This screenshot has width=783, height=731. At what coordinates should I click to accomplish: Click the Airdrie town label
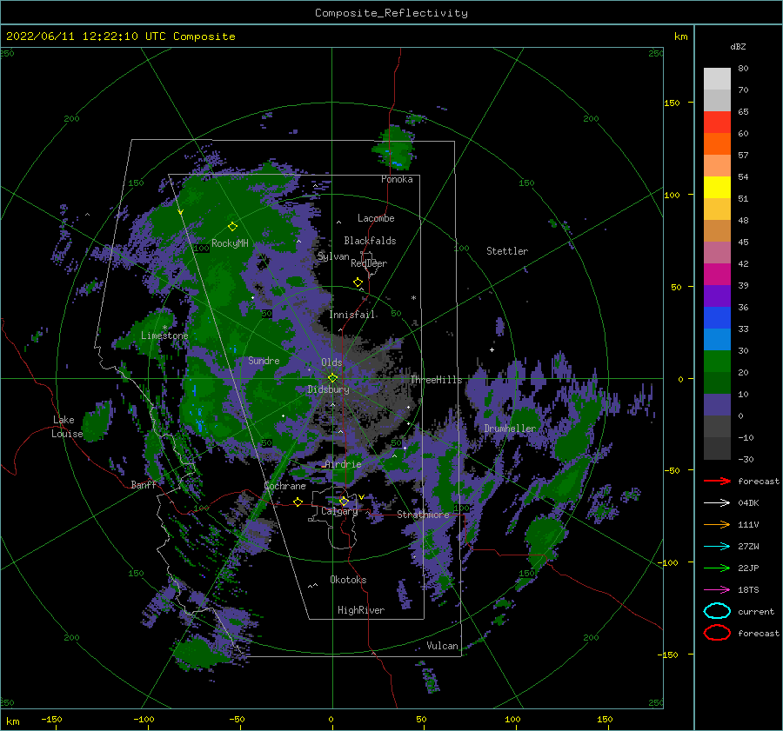coord(343,464)
